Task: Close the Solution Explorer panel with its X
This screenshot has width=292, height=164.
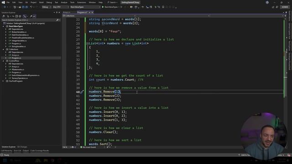Action: click(59, 12)
